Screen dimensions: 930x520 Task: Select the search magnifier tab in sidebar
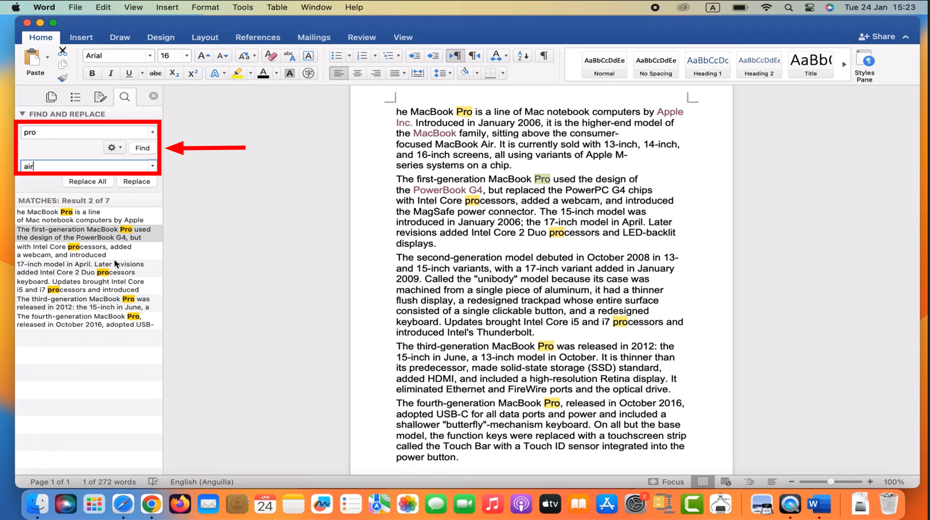click(125, 96)
